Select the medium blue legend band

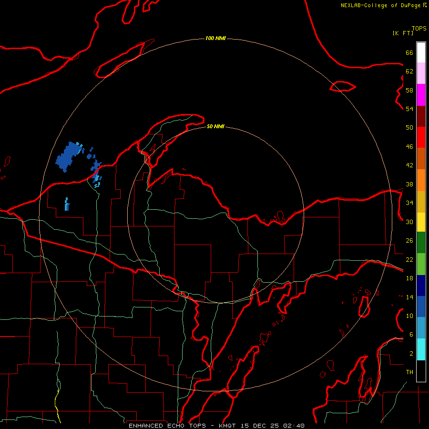pyautogui.click(x=421, y=306)
